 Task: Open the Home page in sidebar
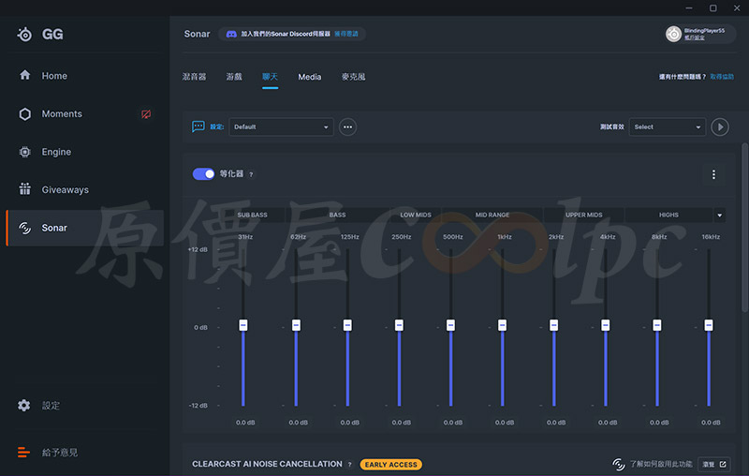[x=53, y=76]
